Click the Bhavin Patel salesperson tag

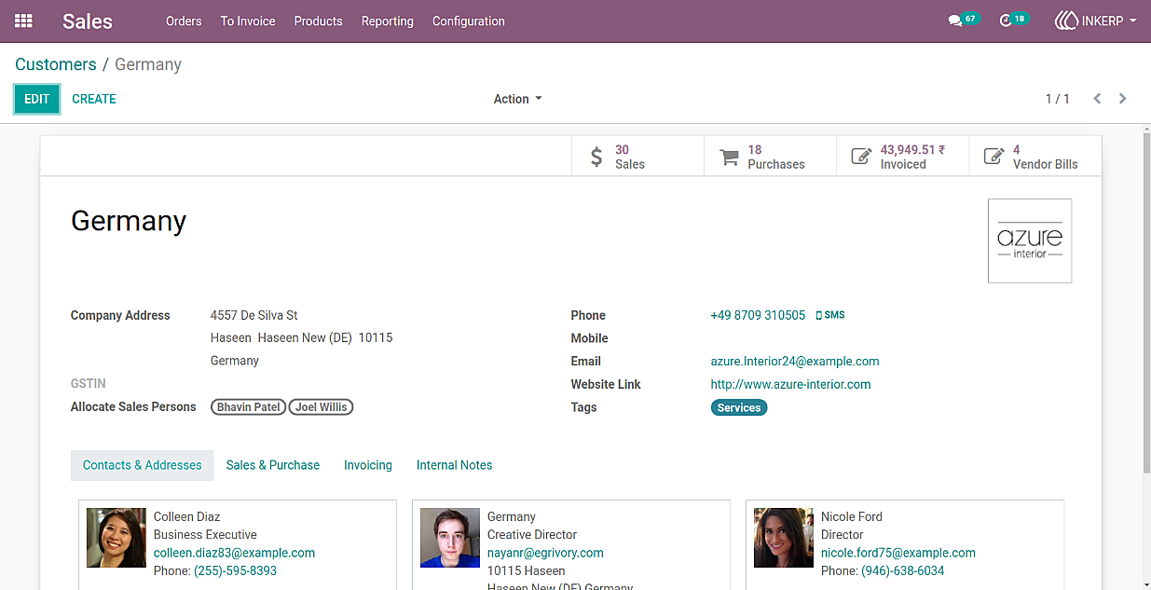pyautogui.click(x=249, y=407)
